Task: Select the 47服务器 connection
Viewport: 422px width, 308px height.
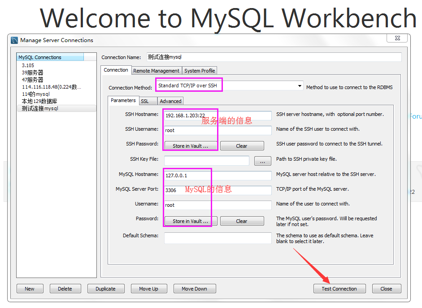Action: tap(57, 80)
